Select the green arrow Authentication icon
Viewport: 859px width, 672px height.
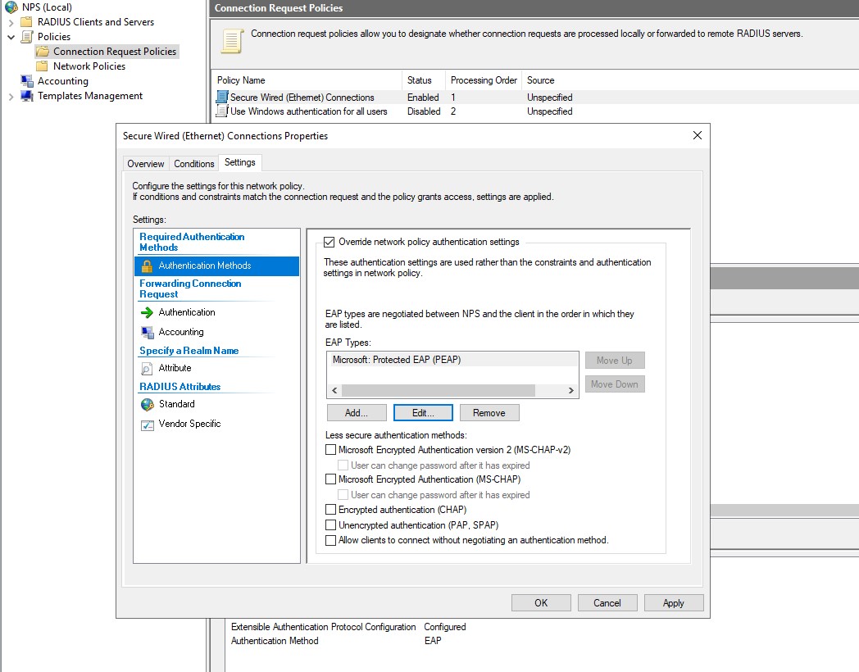pyautogui.click(x=147, y=313)
